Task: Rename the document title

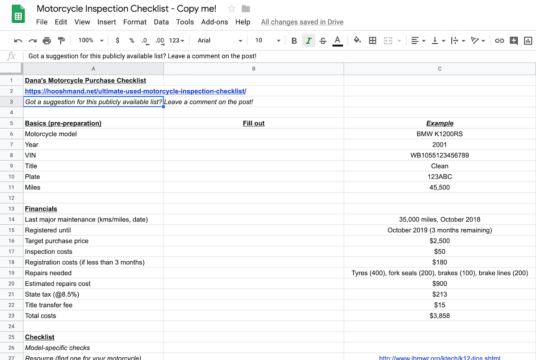Action: coord(126,8)
